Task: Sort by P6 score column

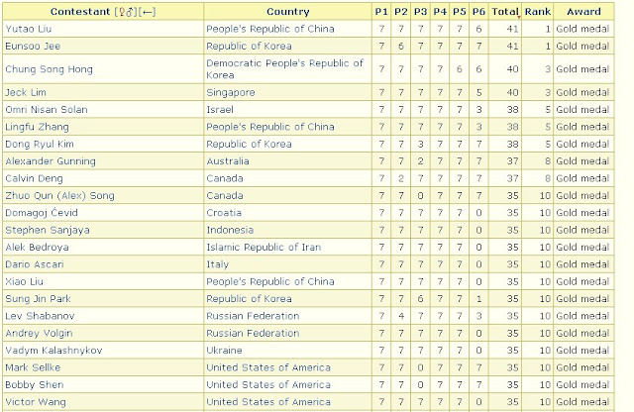Action: click(x=478, y=12)
